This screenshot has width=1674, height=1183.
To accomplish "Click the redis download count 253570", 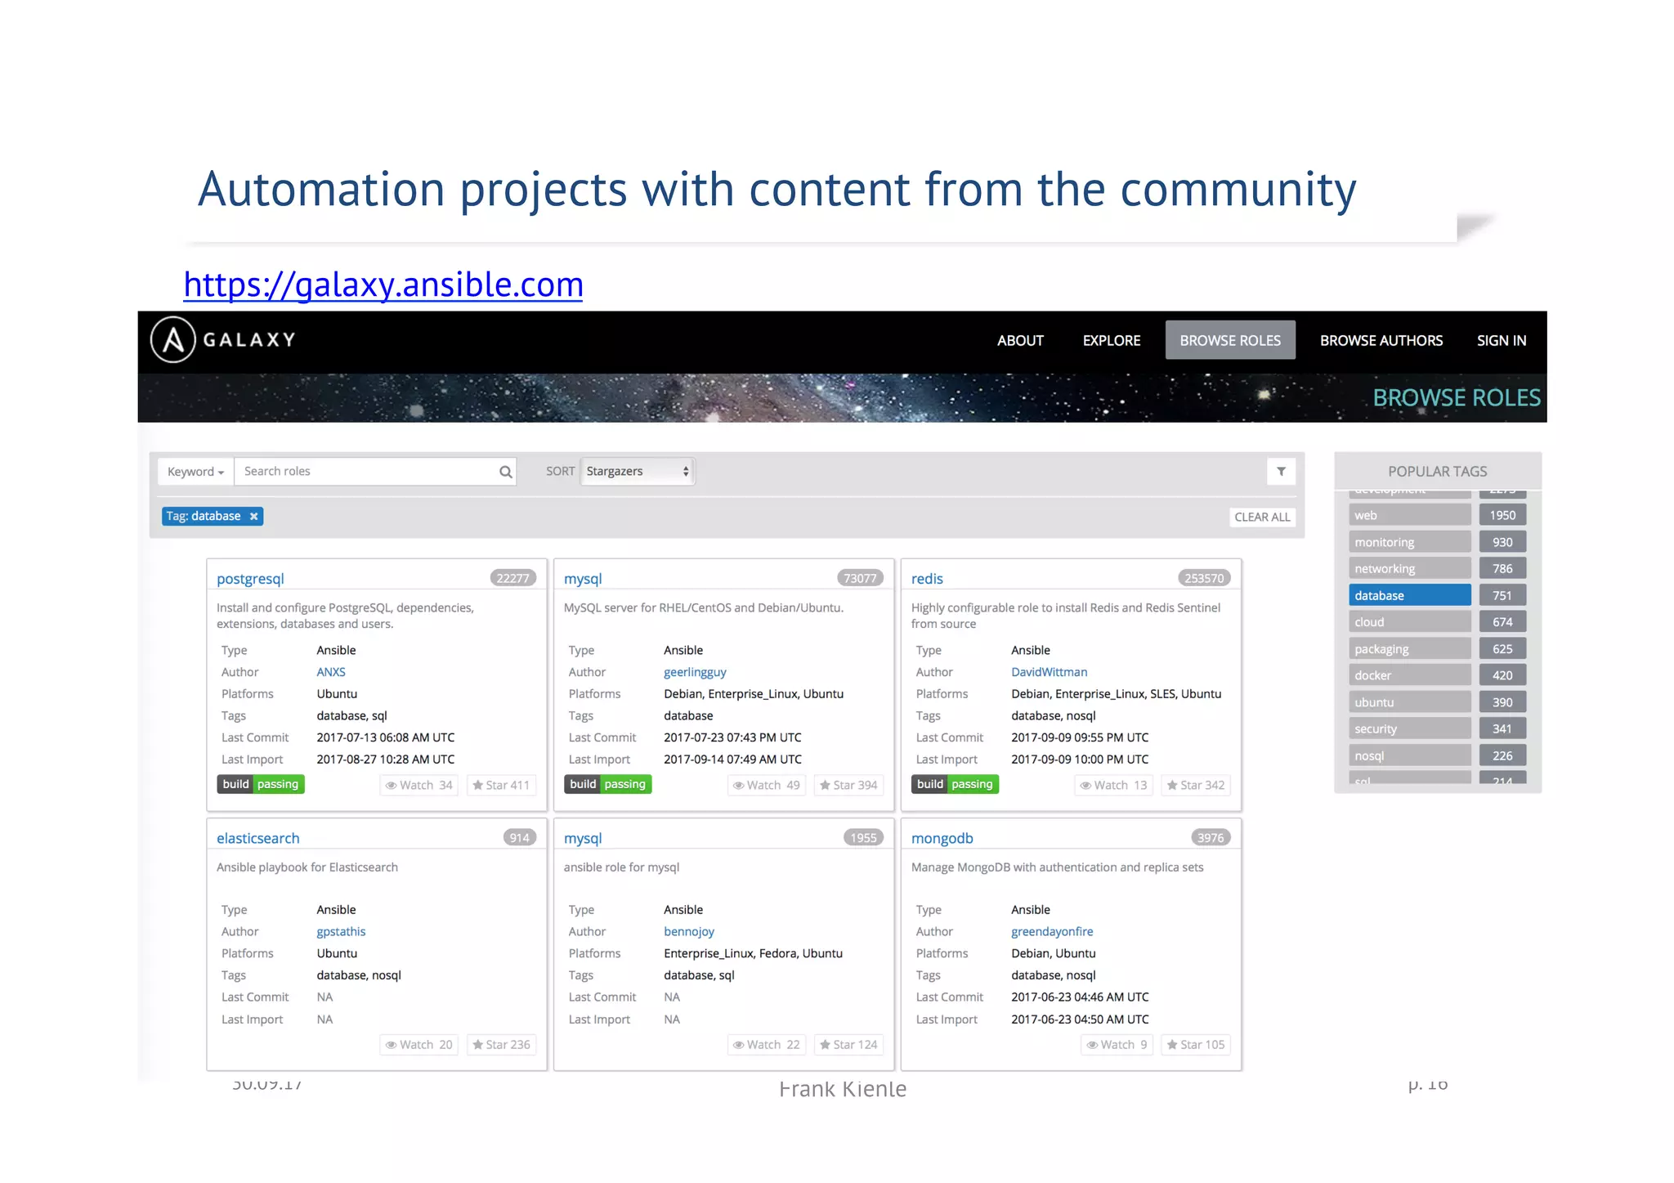I will coord(1204,578).
